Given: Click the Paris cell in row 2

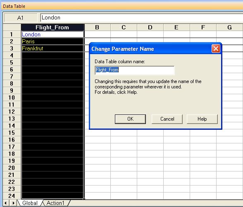Looking at the screenshot, I should [x=52, y=41].
